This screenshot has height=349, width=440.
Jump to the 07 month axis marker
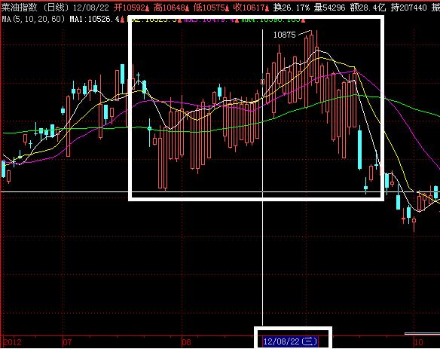(67, 342)
